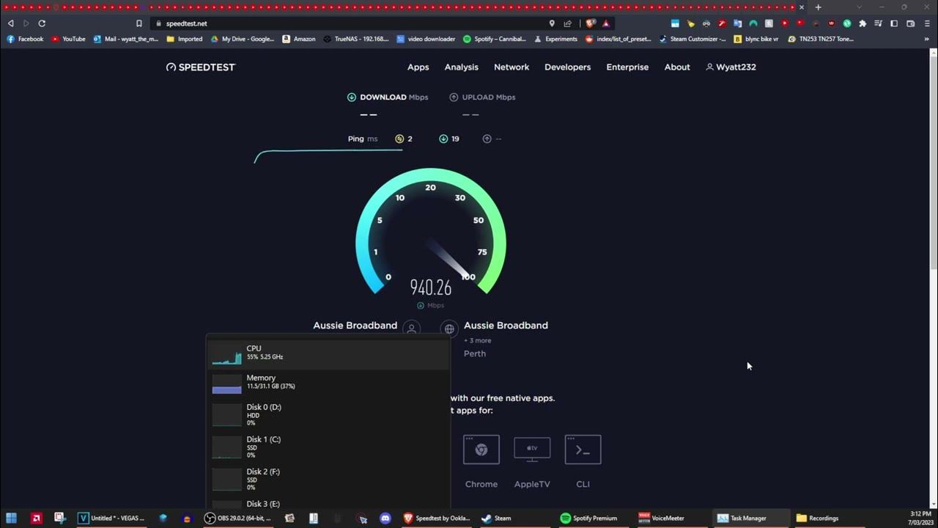Click the speedtest.net address bar
Screen dimensions: 938x528
(352, 23)
